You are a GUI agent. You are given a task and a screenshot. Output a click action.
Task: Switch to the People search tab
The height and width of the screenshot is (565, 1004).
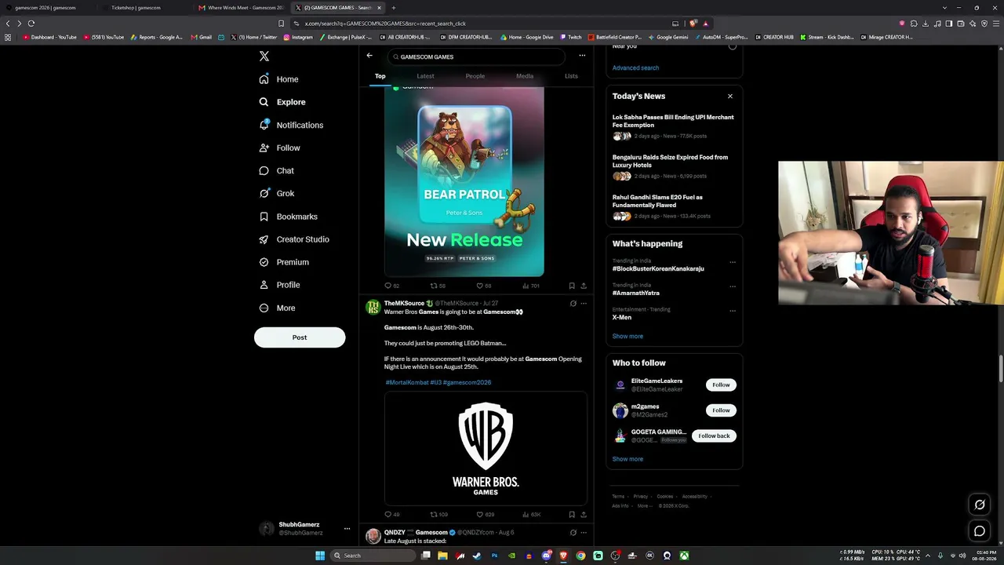[475, 76]
